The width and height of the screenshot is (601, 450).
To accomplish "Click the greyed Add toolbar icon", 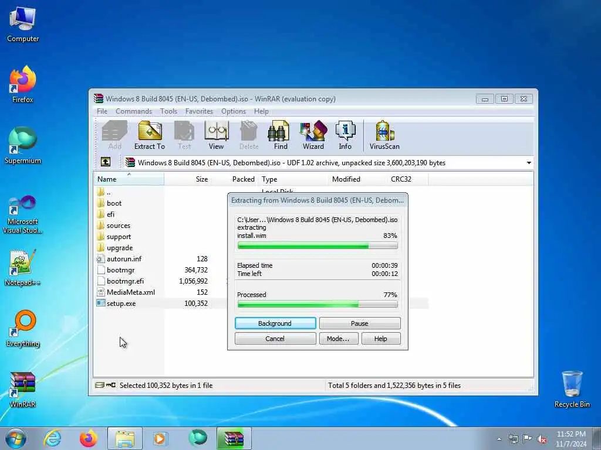I will [114, 135].
